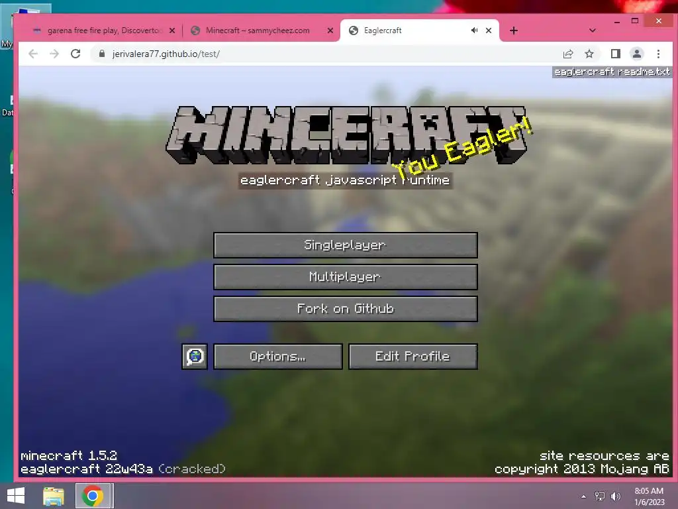The image size is (678, 509).
Task: Start a Singleplayer game
Action: tap(346, 245)
